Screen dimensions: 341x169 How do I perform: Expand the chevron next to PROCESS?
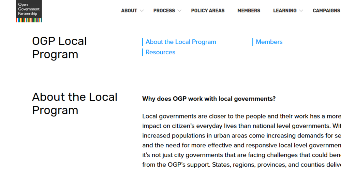[180, 11]
